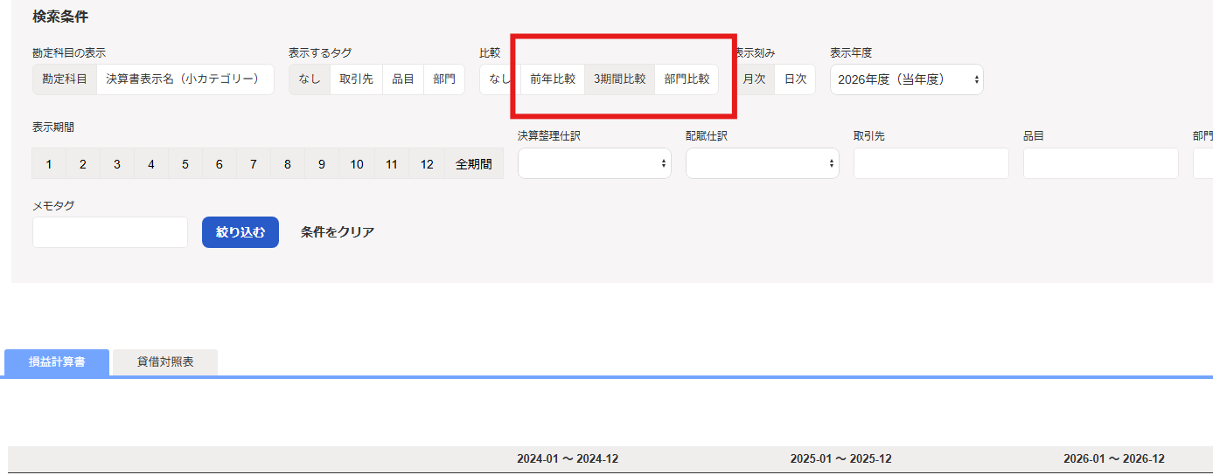
Task: Switch to the 損益計算書 tab
Action: [57, 362]
